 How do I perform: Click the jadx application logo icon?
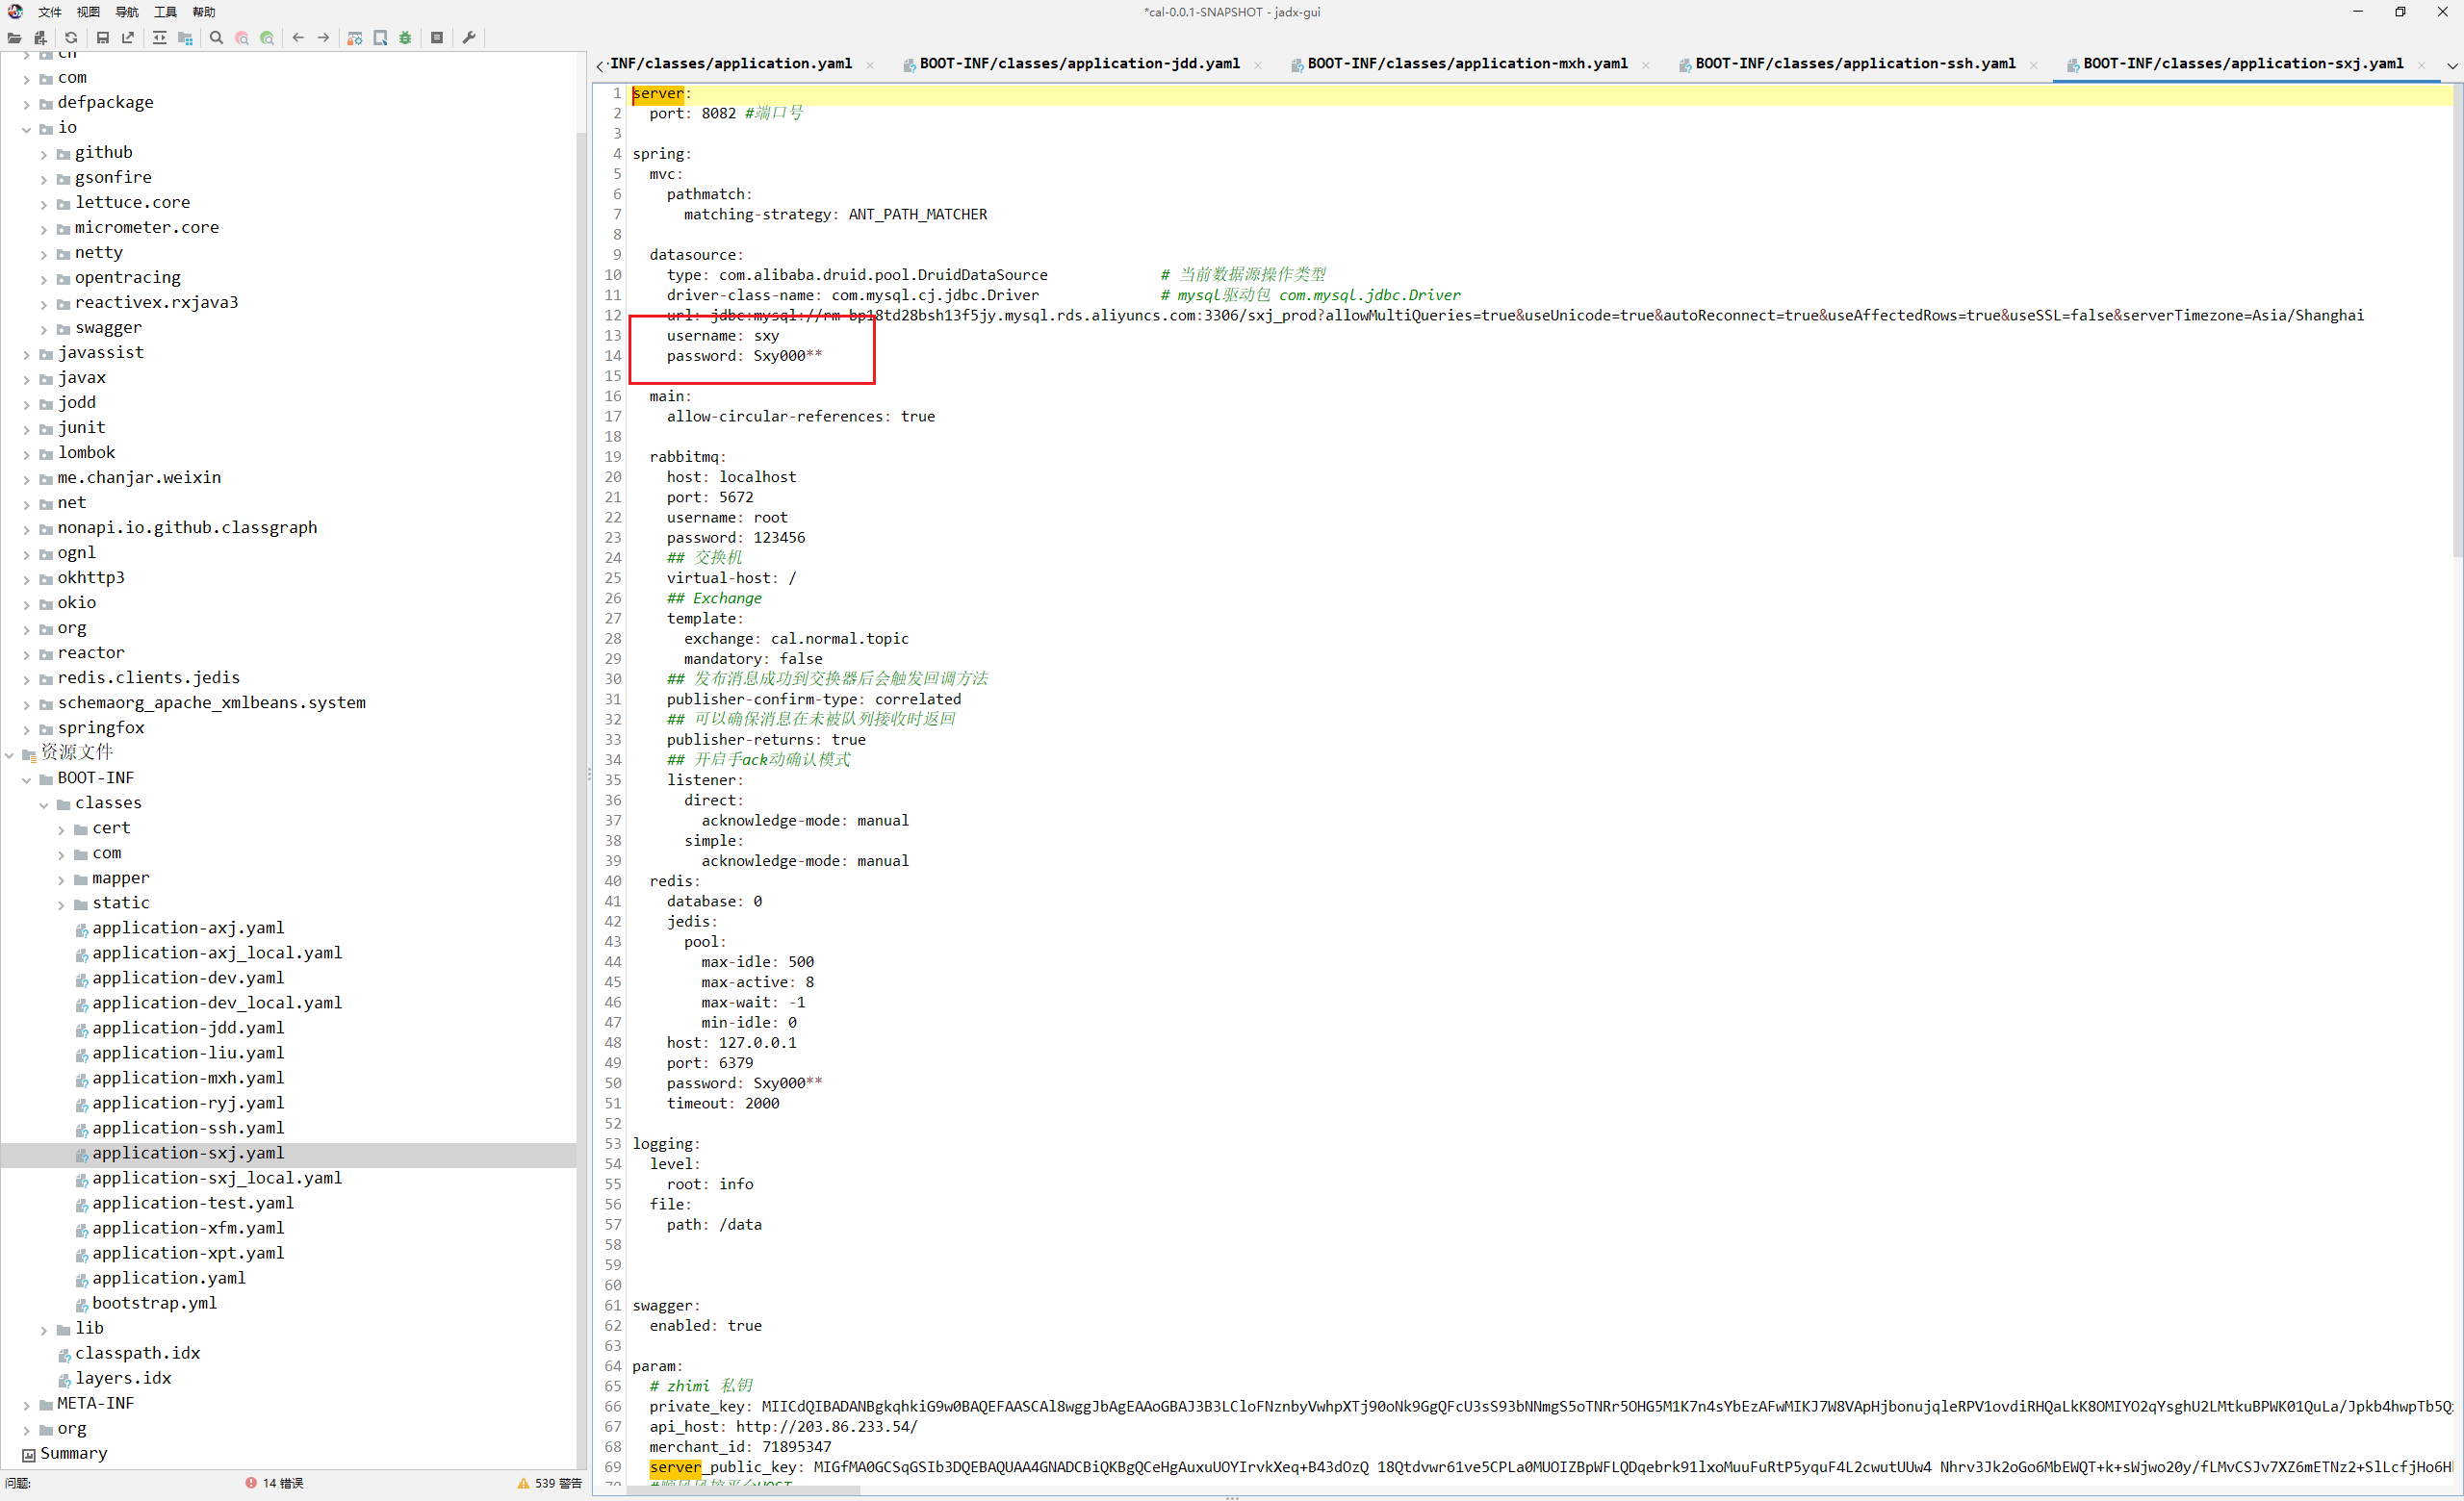point(15,11)
